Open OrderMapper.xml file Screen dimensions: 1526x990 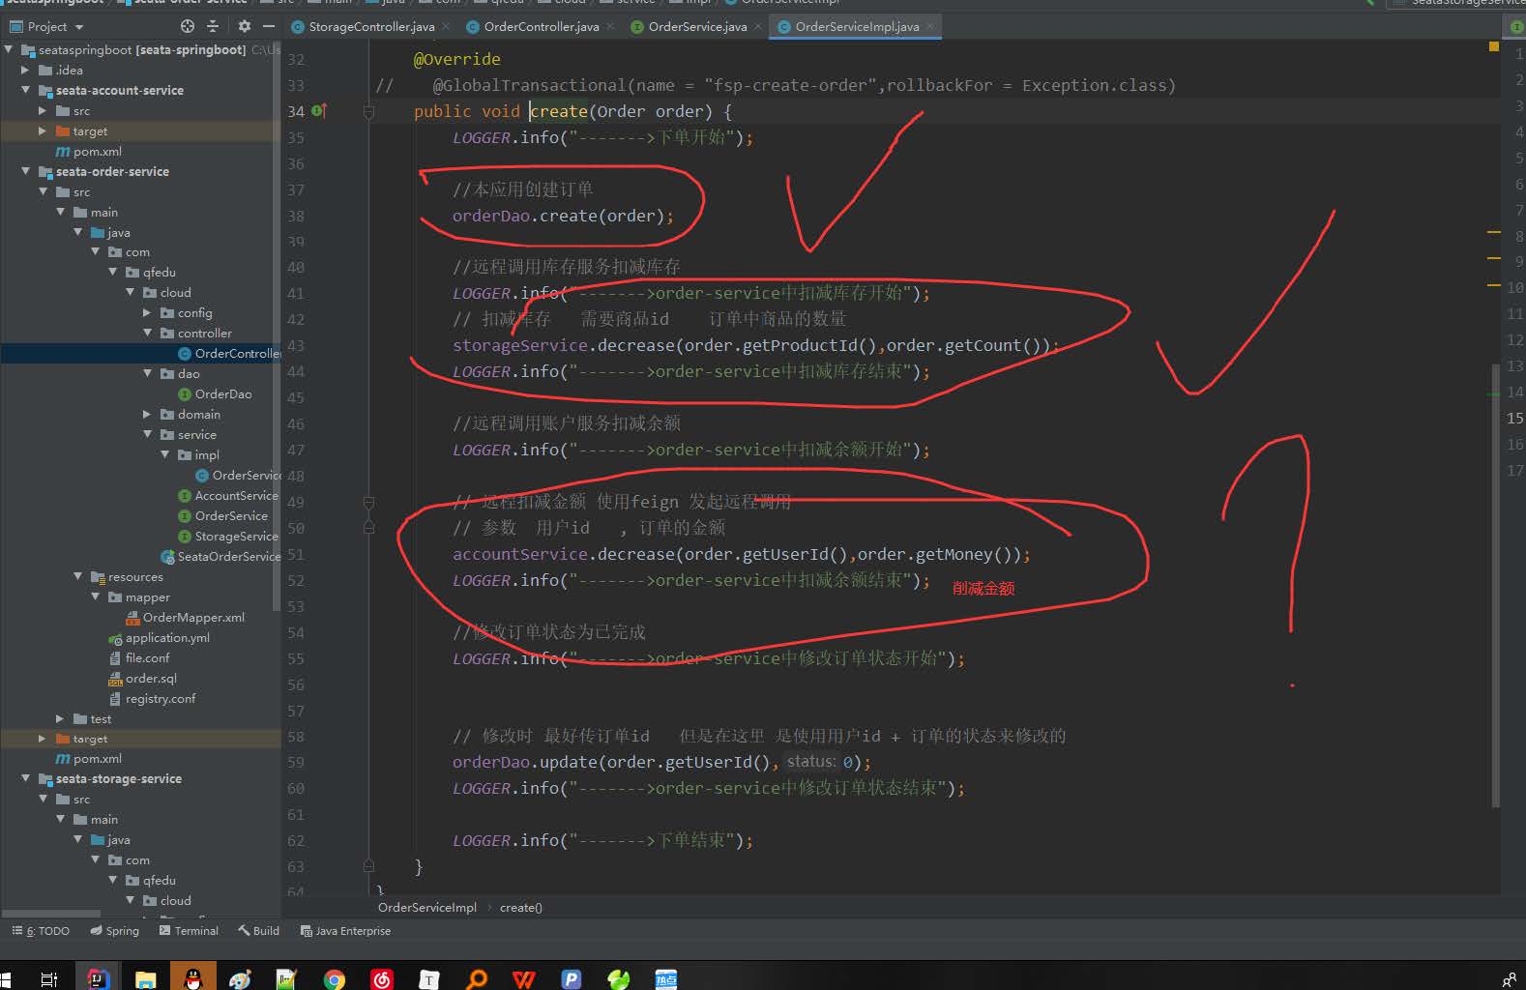point(185,617)
